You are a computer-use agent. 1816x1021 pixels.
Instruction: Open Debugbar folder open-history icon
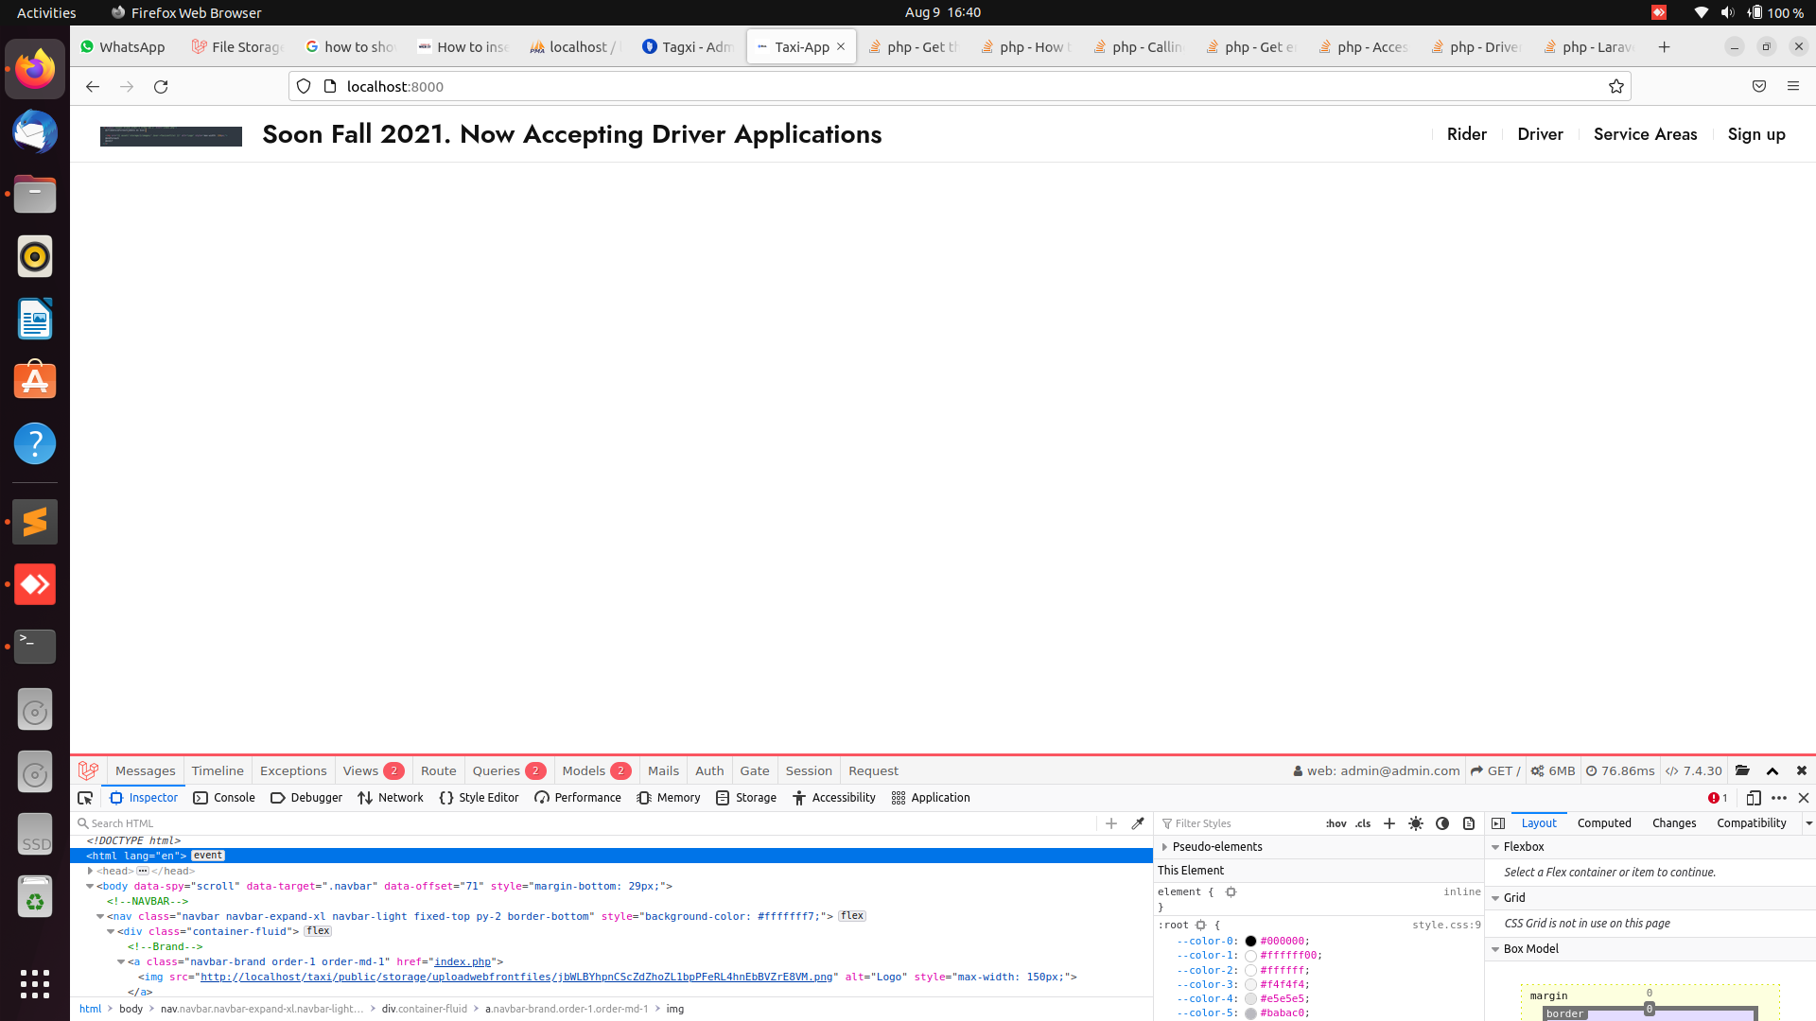coord(1742,770)
